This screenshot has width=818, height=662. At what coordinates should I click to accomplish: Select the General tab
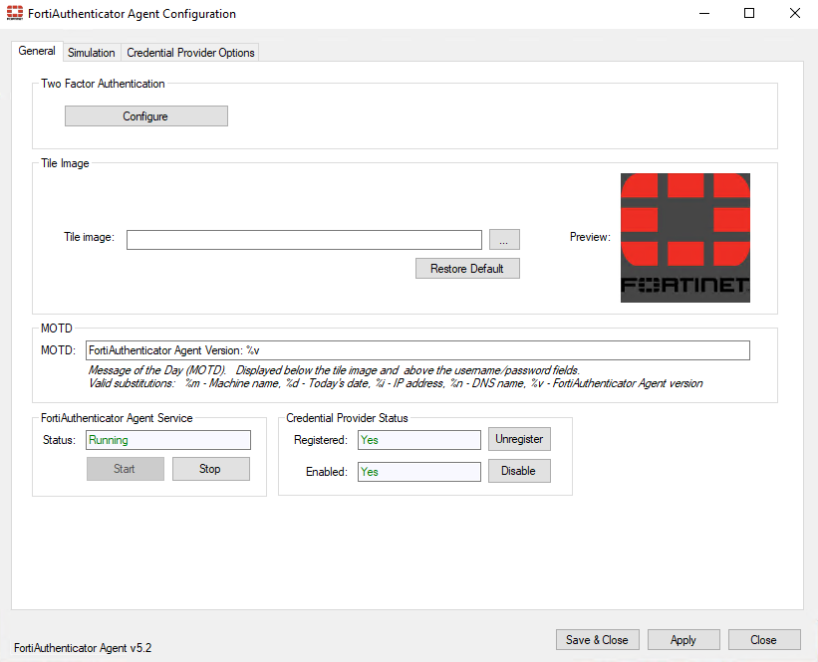pos(37,51)
